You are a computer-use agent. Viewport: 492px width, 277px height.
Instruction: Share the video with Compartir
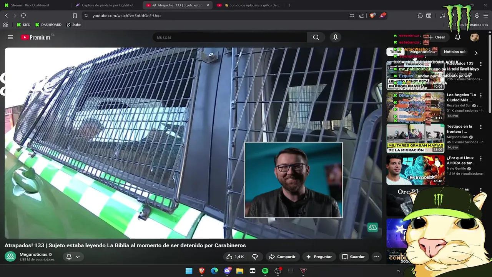click(x=282, y=257)
